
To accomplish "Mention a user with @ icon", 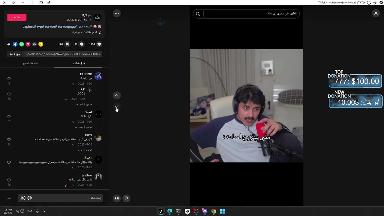I will (x=29, y=198).
